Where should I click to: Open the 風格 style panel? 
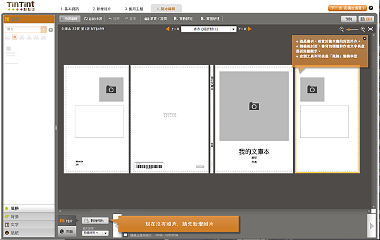point(29,208)
